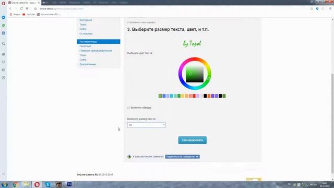
Task: Click the by Topol text preview image
Action: tap(192, 44)
